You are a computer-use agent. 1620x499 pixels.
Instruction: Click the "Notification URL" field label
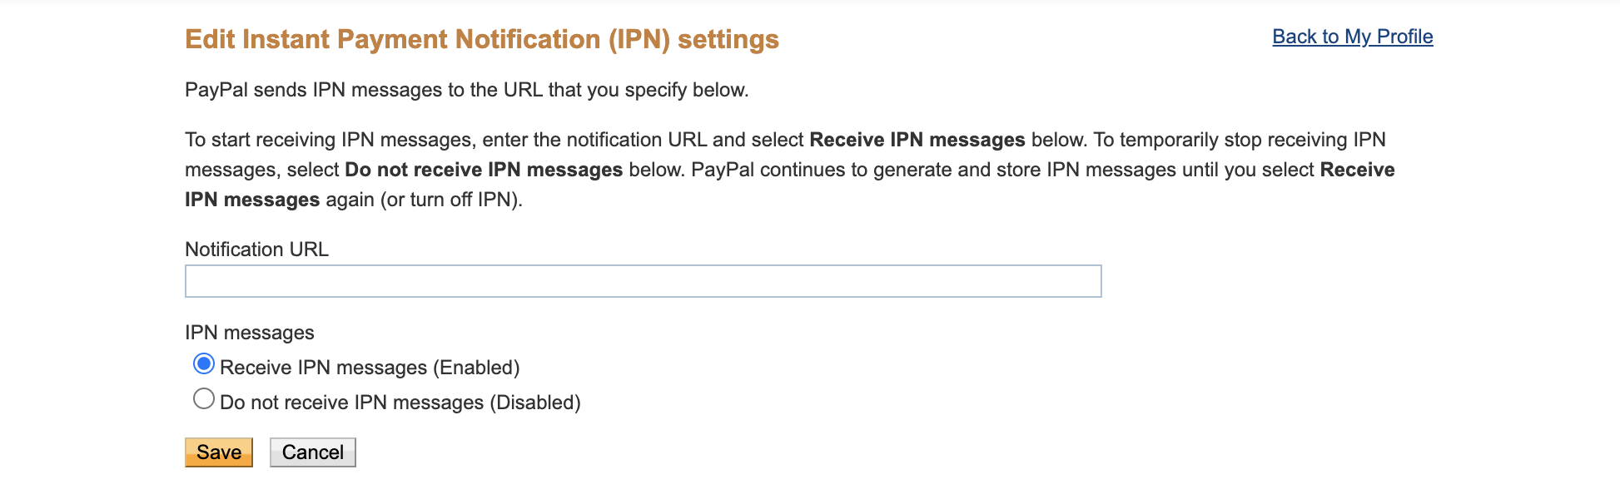(x=256, y=249)
